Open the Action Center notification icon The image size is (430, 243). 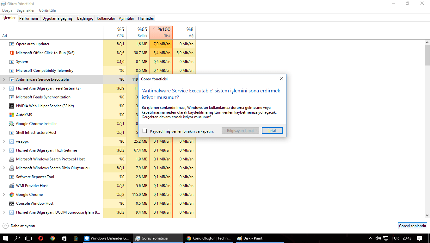420,238
